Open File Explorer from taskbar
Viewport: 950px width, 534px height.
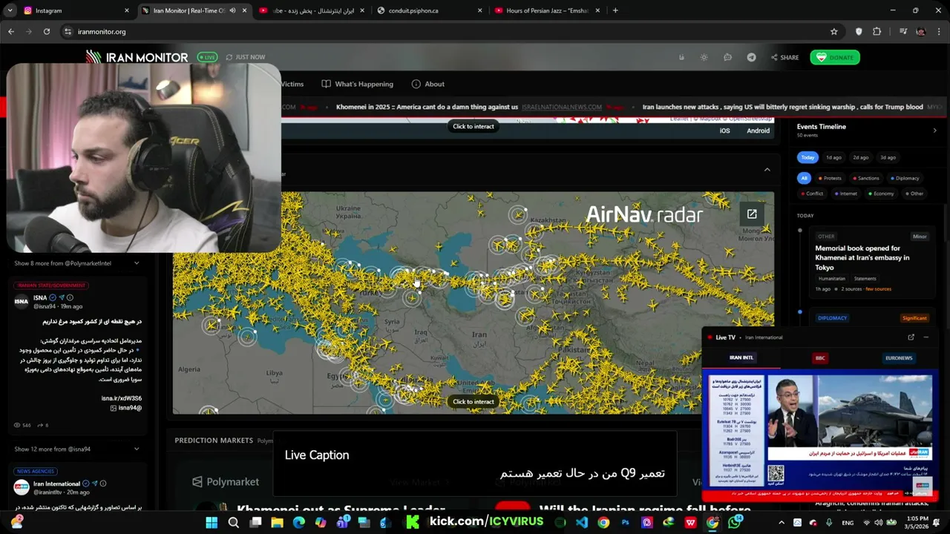[x=277, y=522]
